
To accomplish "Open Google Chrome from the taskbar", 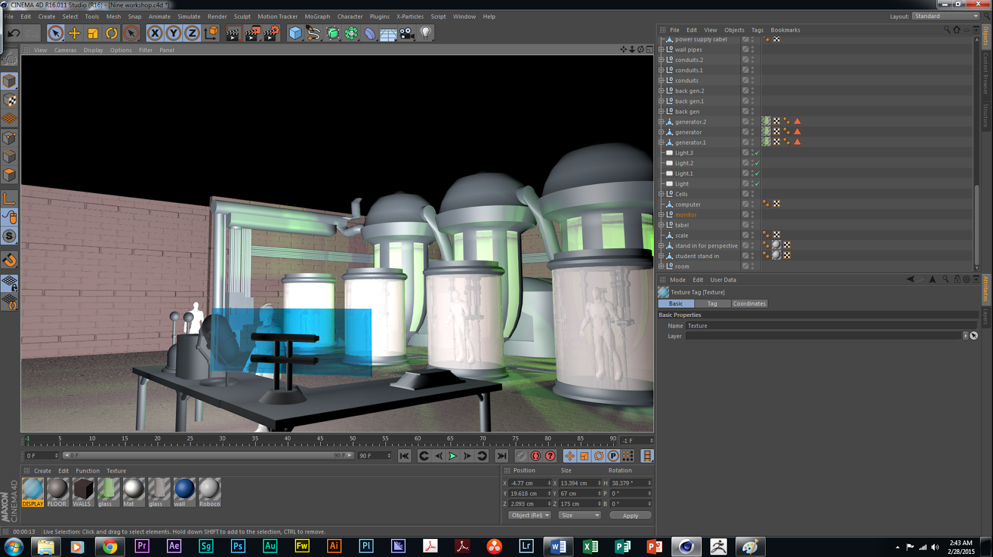I will pyautogui.click(x=110, y=546).
